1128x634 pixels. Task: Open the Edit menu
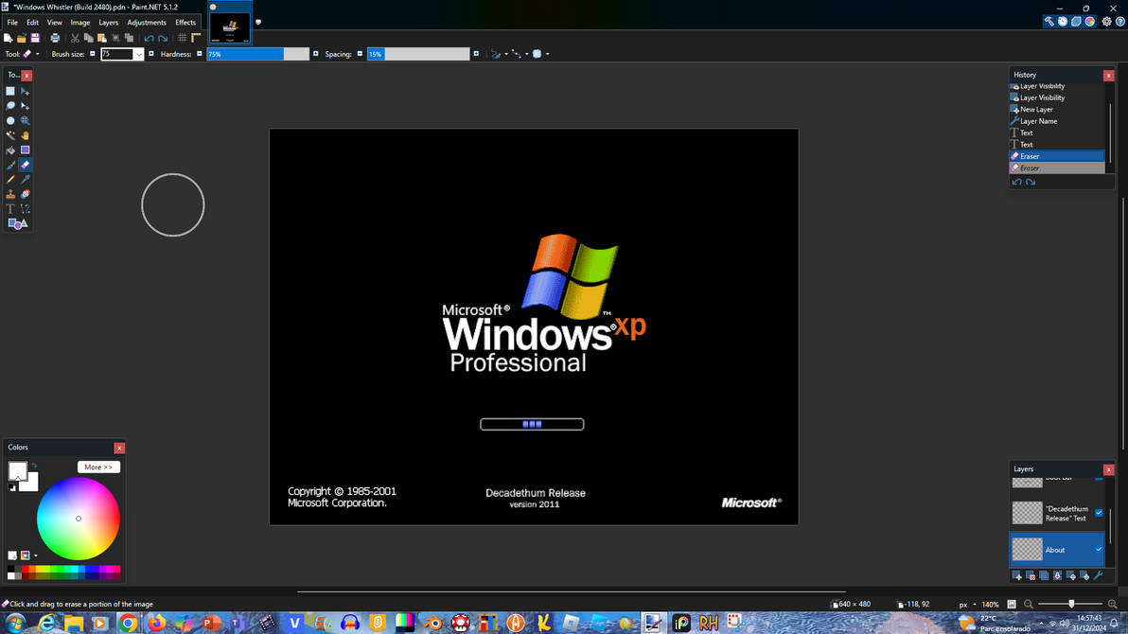[32, 23]
